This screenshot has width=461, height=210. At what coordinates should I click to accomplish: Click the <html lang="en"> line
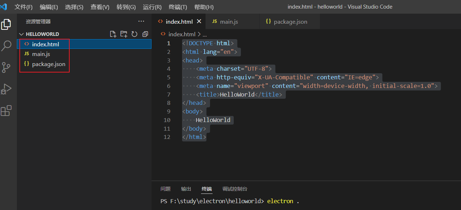tap(210, 52)
